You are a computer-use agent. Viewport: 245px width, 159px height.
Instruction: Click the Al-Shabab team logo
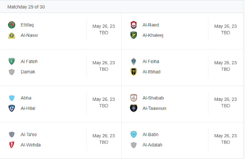tap(134, 98)
